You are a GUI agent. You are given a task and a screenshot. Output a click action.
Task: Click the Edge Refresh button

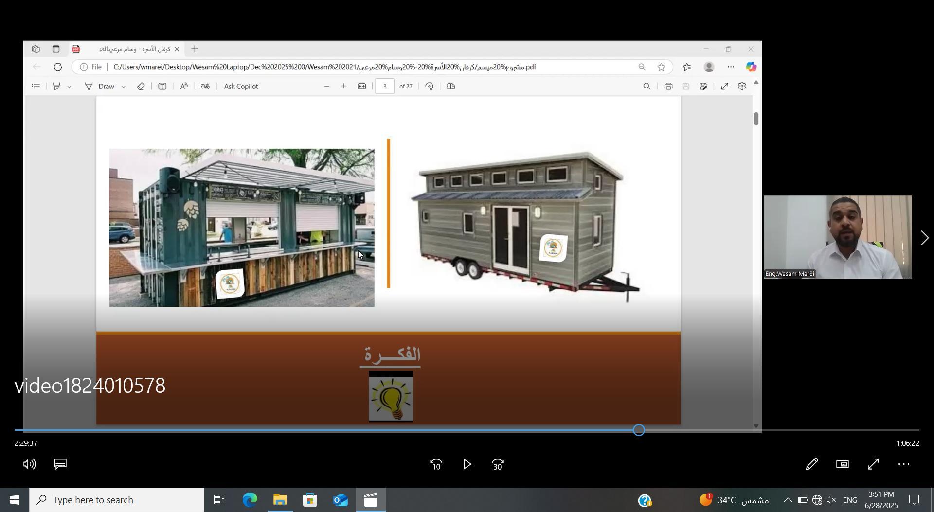point(58,67)
